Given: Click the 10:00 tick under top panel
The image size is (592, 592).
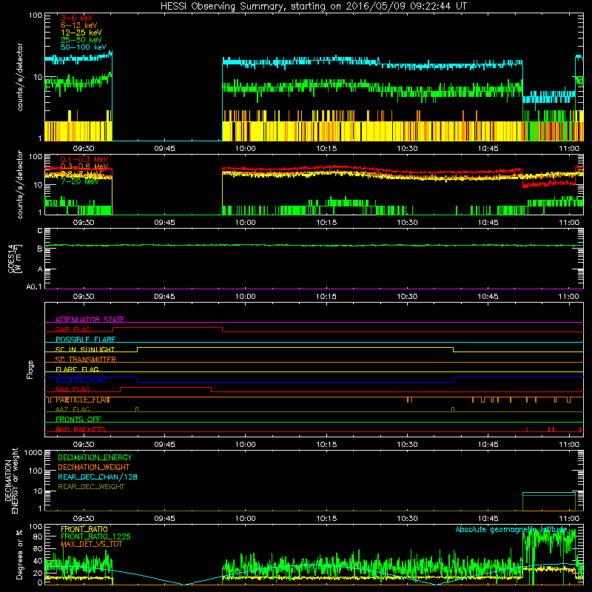Looking at the screenshot, I should point(246,149).
